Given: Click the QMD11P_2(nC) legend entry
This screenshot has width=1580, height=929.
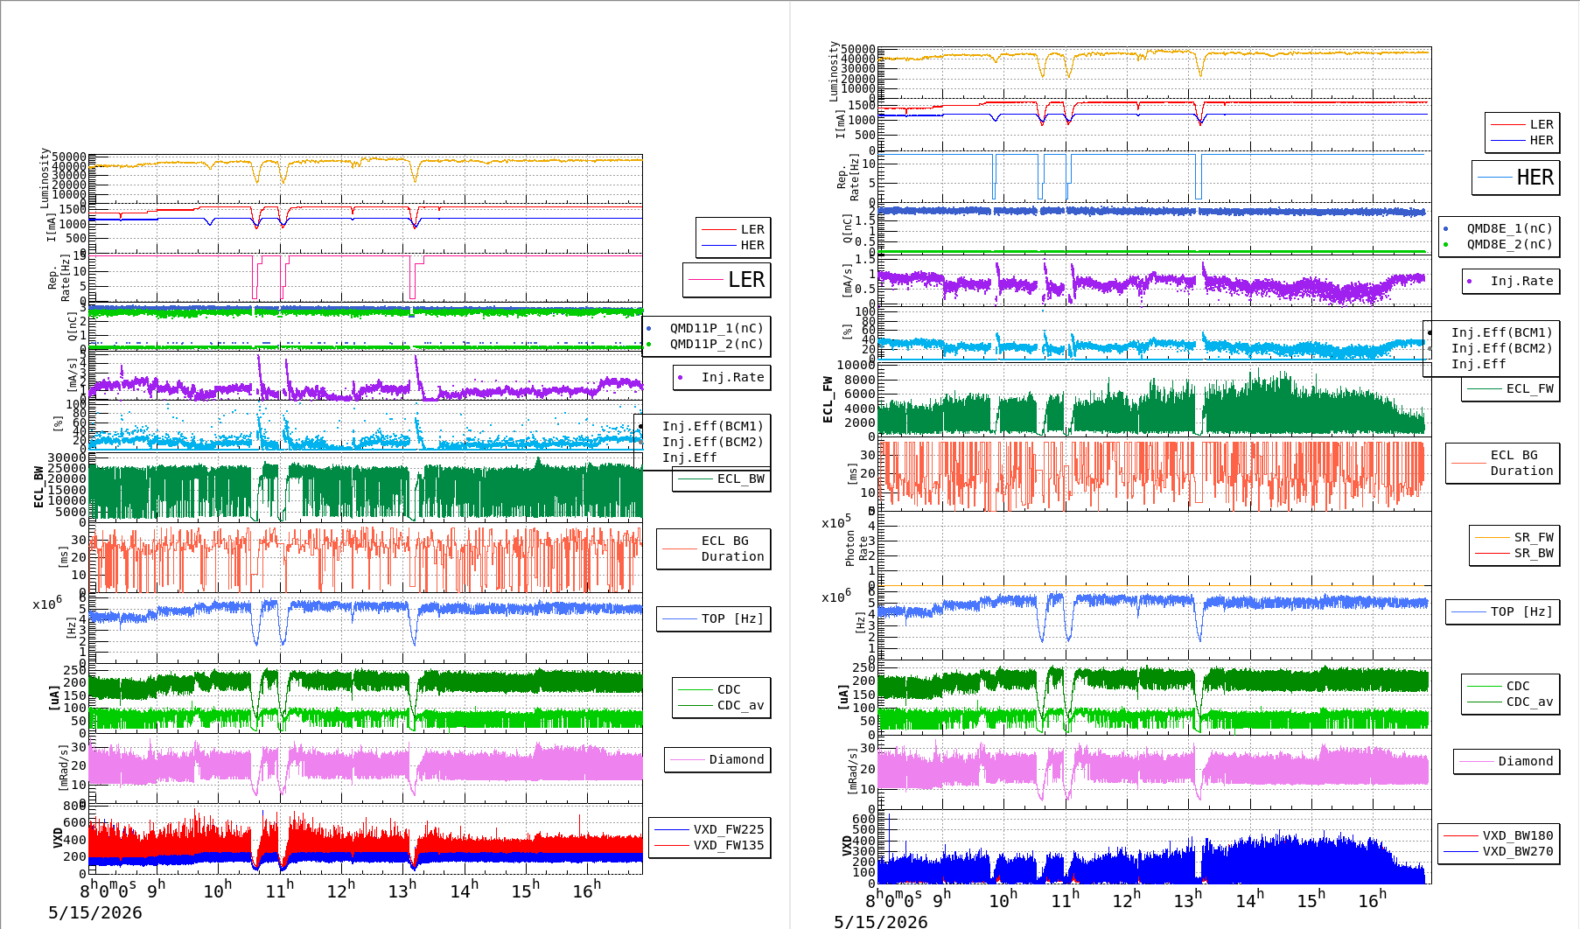Looking at the screenshot, I should tap(706, 344).
